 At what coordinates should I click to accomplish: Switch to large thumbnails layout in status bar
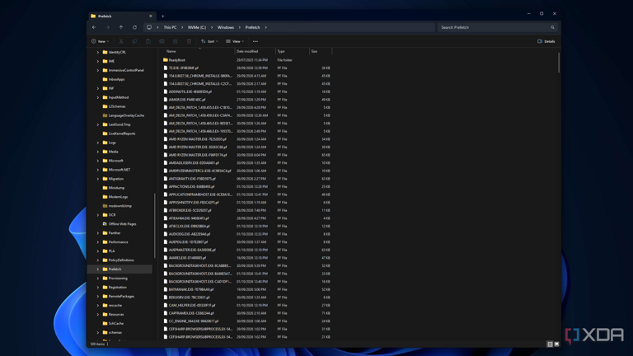(556, 344)
